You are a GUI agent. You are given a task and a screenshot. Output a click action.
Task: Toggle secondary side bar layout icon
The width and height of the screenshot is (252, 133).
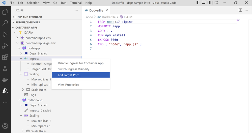pyautogui.click(x=209, y=3)
